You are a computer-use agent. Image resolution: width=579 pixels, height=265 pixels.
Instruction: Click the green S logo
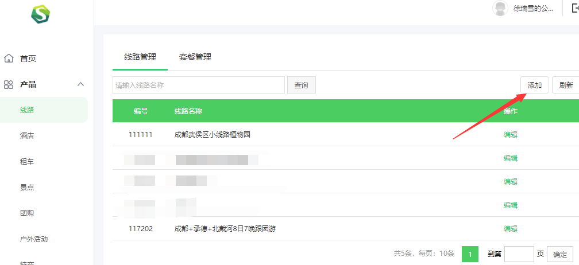coord(41,13)
